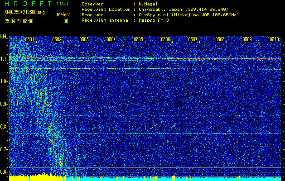The width and height of the screenshot is (285, 181).
Task: Click the file name KN9_2504210800.png
Action: (x=24, y=12)
